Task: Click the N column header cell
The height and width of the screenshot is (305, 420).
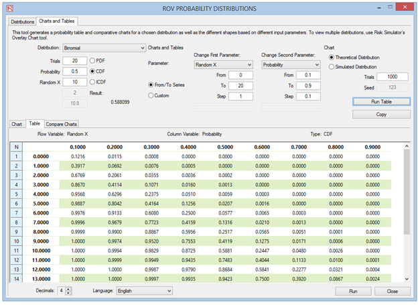Action: (x=16, y=147)
